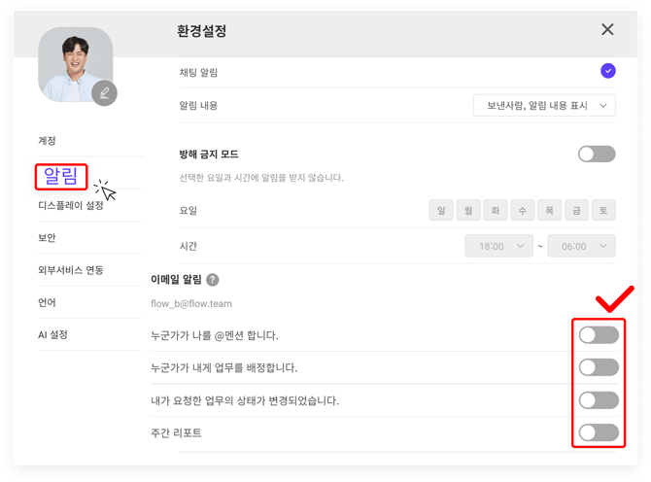The height and width of the screenshot is (482, 651).
Task: Enable 방해 금지 모드 switch
Action: [597, 155]
